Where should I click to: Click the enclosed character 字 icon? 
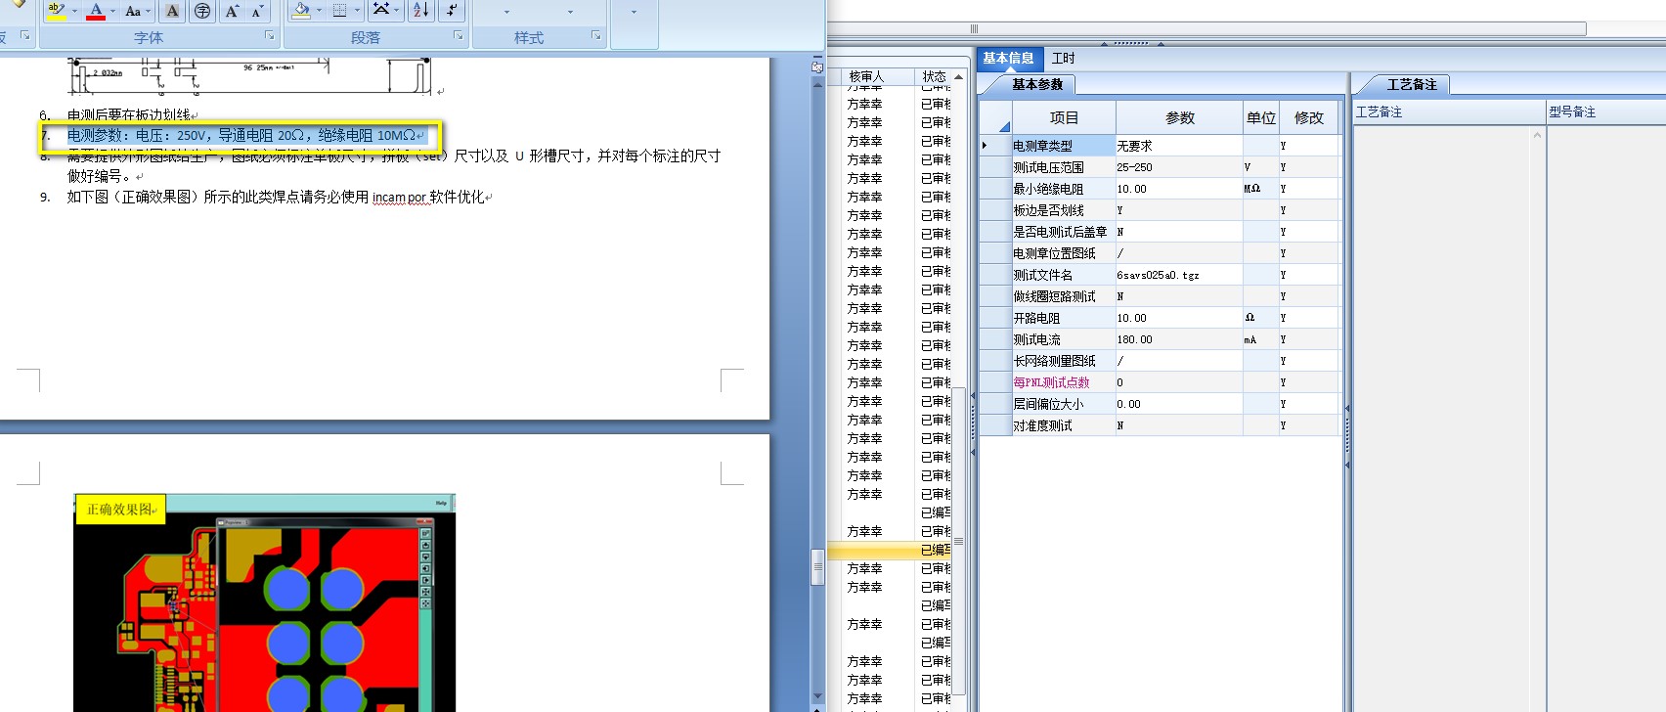pyautogui.click(x=202, y=11)
